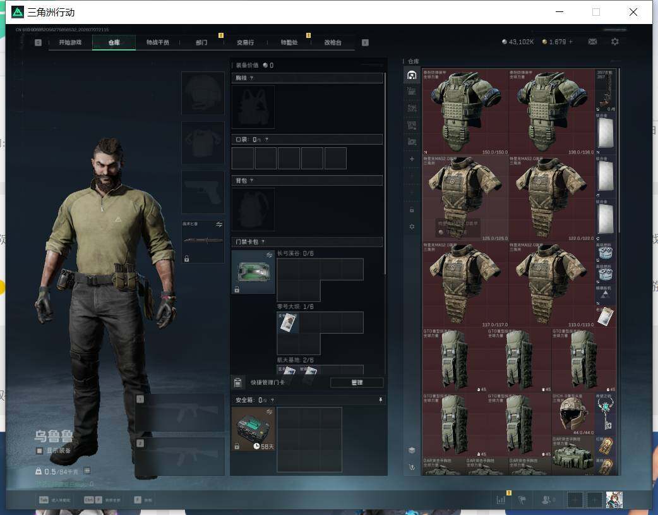Viewport: 658px width, 515px height.
Task: Click the weight details list icon
Action: tap(87, 471)
